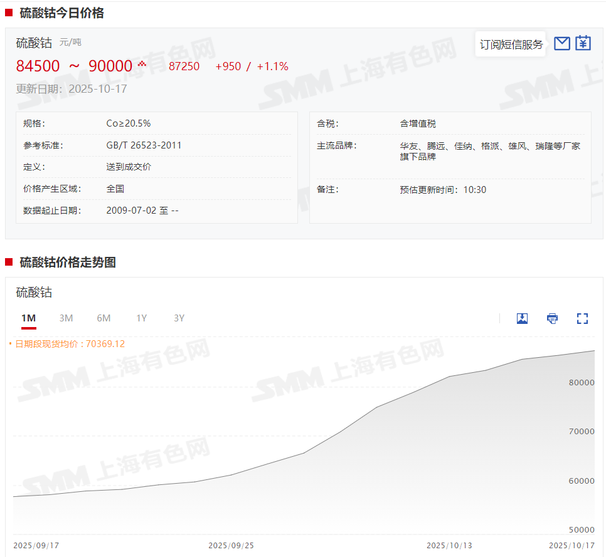The width and height of the screenshot is (606, 557).
Task: Select the 1M time range tab
Action: (x=28, y=318)
